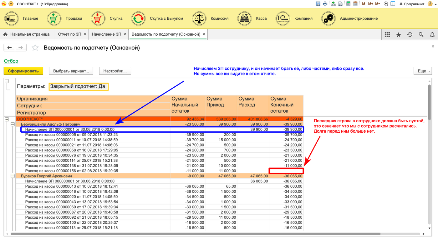Close the Начисление ЗП tab
Image resolution: width=438 pixels, height=240 pixels.
point(125,34)
